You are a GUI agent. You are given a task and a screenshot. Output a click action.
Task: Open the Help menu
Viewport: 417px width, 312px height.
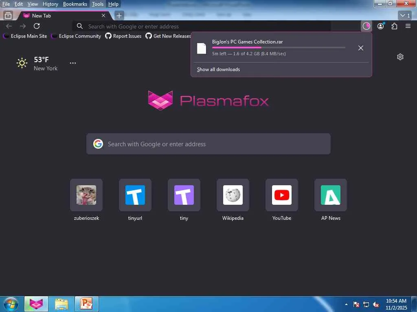coord(113,4)
